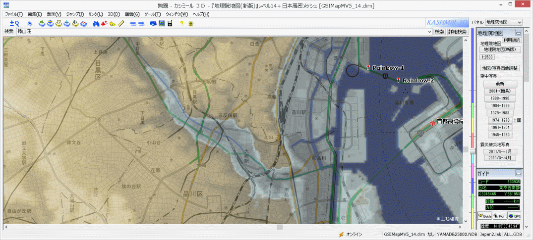Switch to the Point tab in guide panel
Screen dimensions: 533x240
(x=499, y=216)
